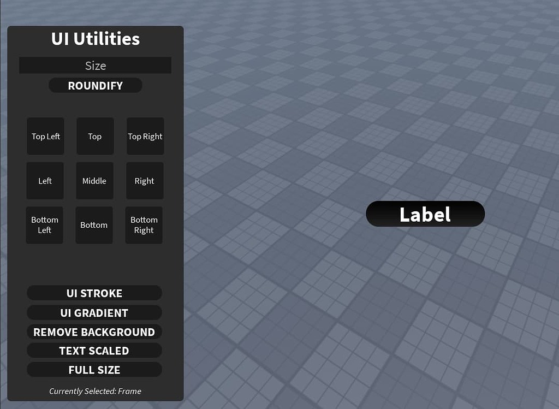Apply UI GRADIENT to the selection

[x=94, y=312]
